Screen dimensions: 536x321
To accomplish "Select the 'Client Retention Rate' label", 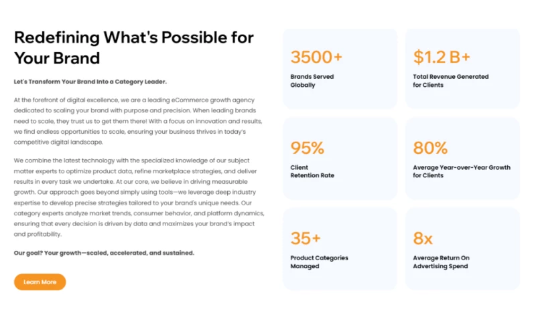I will click(x=312, y=171).
